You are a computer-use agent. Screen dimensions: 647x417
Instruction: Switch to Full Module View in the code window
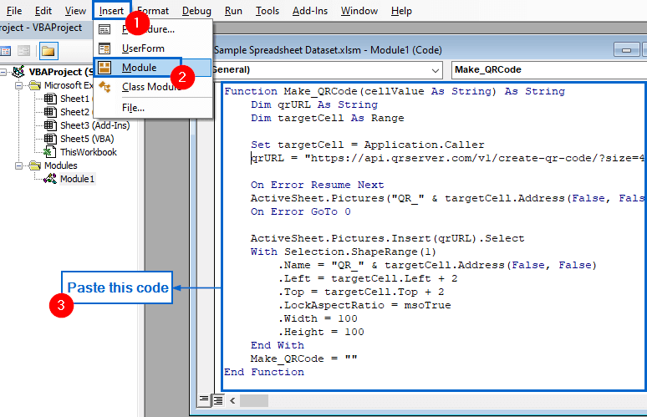[x=218, y=399]
